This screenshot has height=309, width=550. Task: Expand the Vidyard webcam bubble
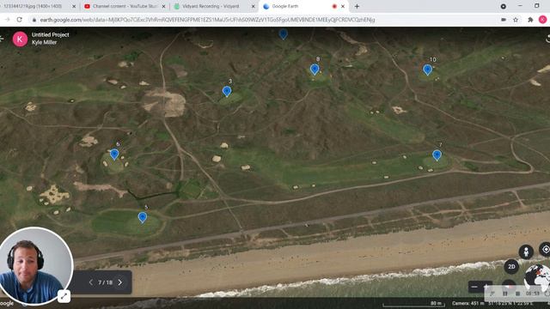64,296
